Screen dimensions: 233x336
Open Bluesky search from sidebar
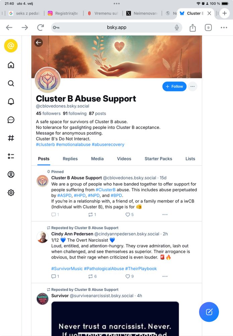click(x=11, y=83)
